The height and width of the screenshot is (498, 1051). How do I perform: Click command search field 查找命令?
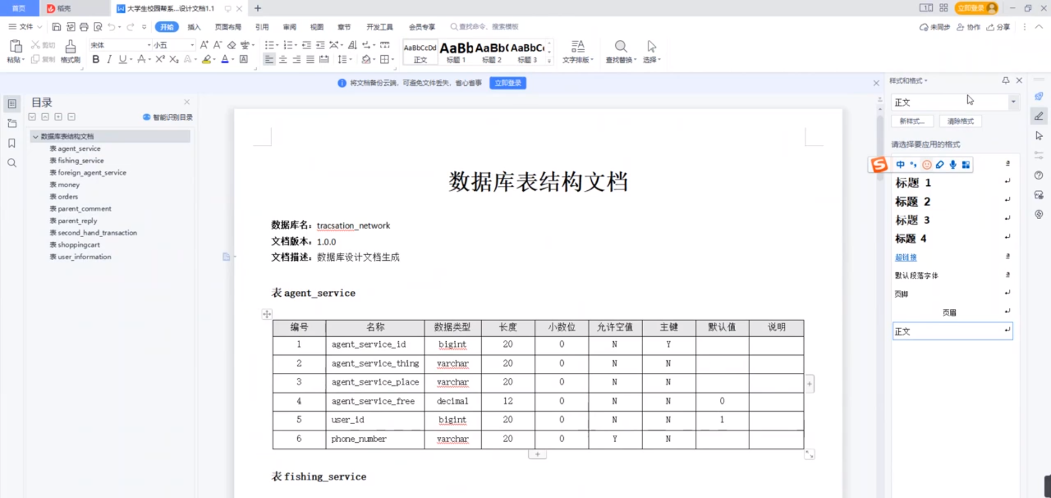pyautogui.click(x=484, y=27)
